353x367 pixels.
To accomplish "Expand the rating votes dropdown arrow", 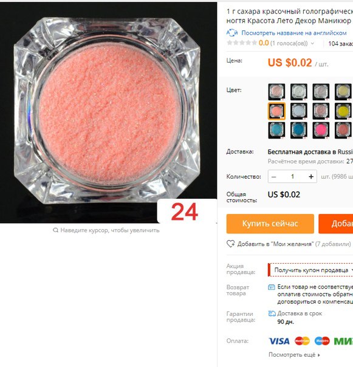I will pos(312,44).
